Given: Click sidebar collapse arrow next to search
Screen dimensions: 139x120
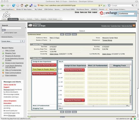Looking at the screenshot, I should [x=26, y=28].
